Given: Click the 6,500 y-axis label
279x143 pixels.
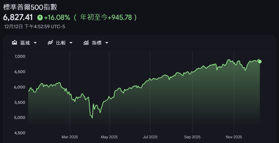Looking at the screenshot, I should pyautogui.click(x=20, y=72).
